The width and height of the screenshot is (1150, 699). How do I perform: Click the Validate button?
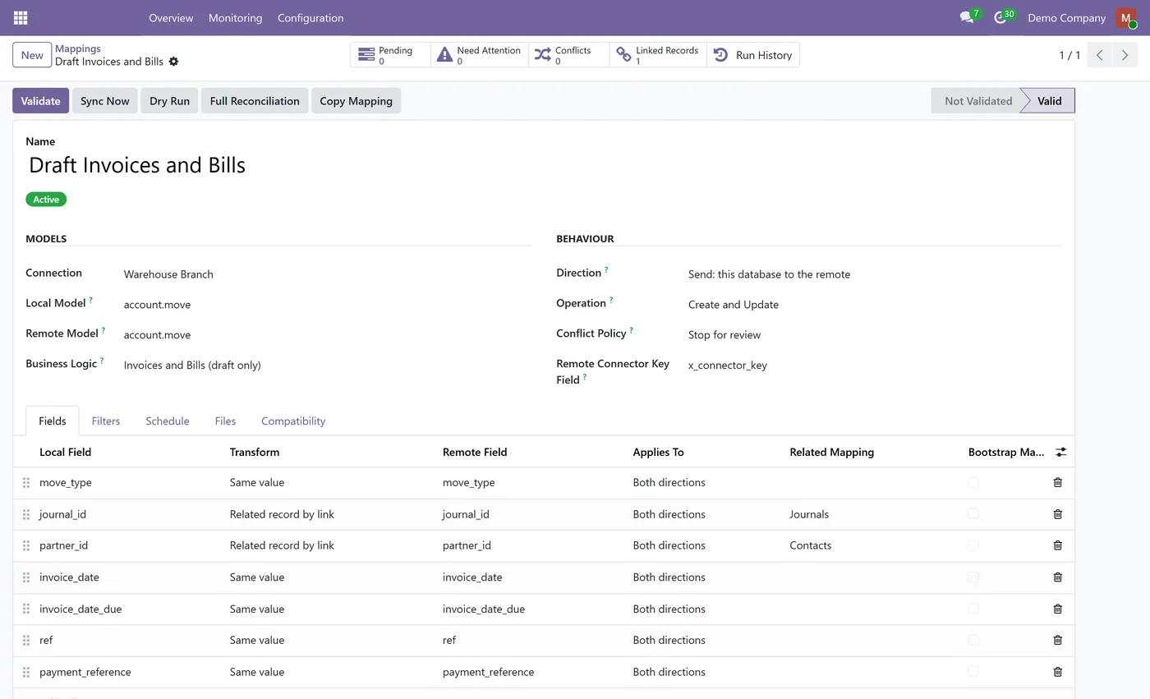pos(40,101)
